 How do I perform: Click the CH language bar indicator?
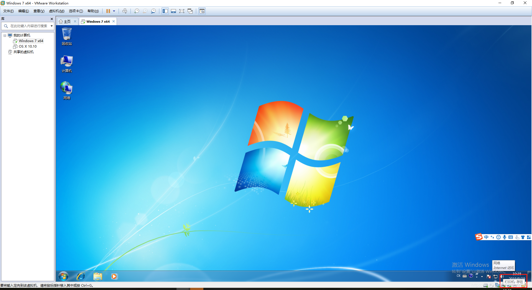[x=459, y=276]
